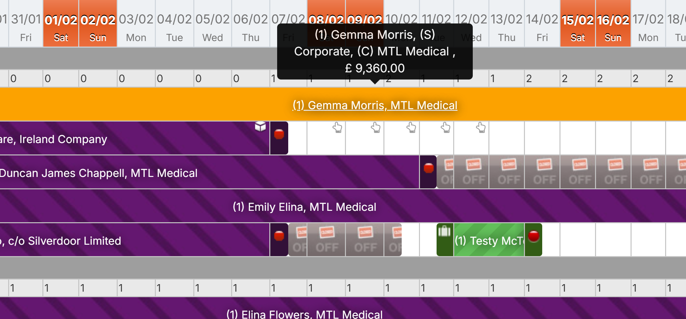Click the red end marker on Duncan James Chappell booking
The image size is (686, 319).
428,168
